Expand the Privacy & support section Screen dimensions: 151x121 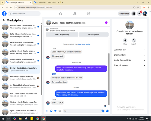click(130, 65)
